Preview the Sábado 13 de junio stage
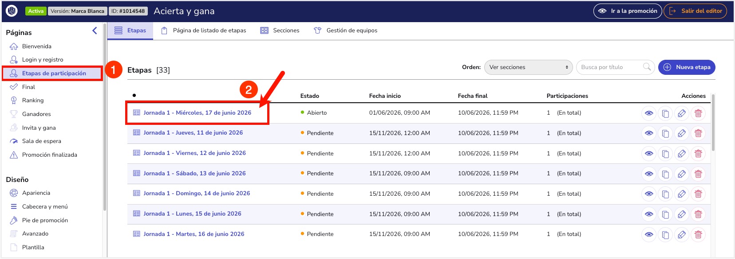The width and height of the screenshot is (735, 259). [x=649, y=174]
